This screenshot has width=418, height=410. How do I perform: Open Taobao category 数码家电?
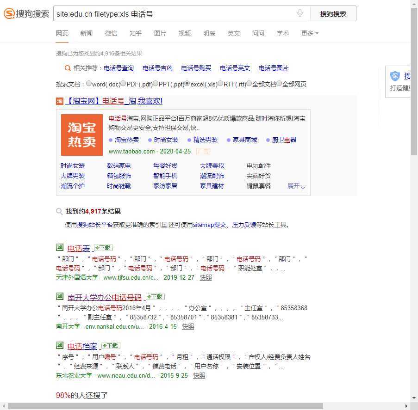(x=119, y=165)
